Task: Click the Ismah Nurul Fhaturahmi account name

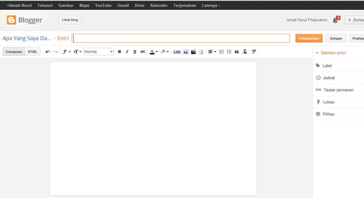Action: pos(307,20)
